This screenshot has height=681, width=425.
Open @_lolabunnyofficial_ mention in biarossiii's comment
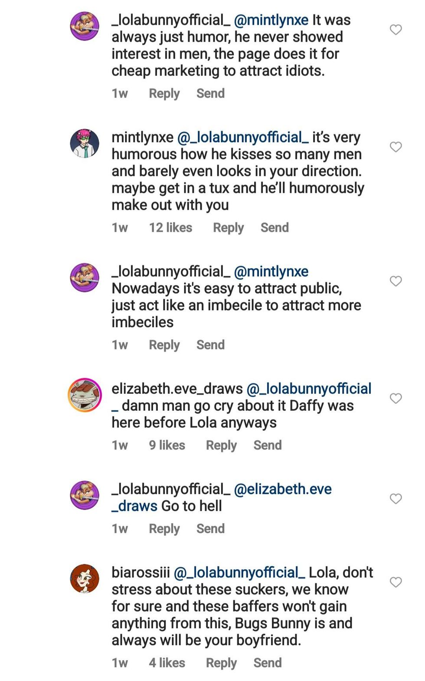click(x=239, y=573)
